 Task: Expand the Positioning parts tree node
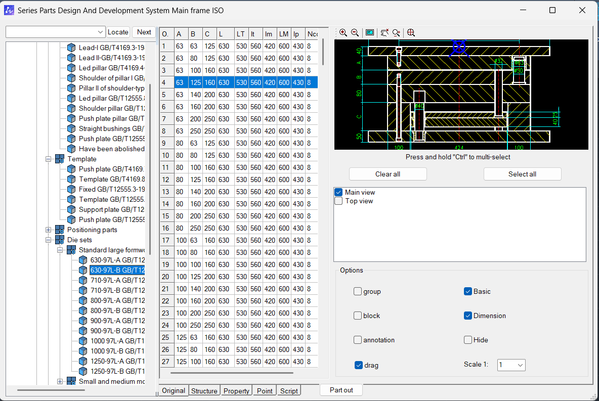click(49, 230)
